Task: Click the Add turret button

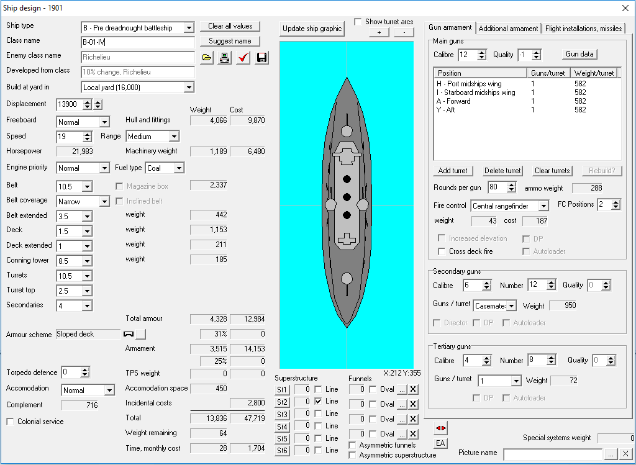Action: pyautogui.click(x=453, y=171)
